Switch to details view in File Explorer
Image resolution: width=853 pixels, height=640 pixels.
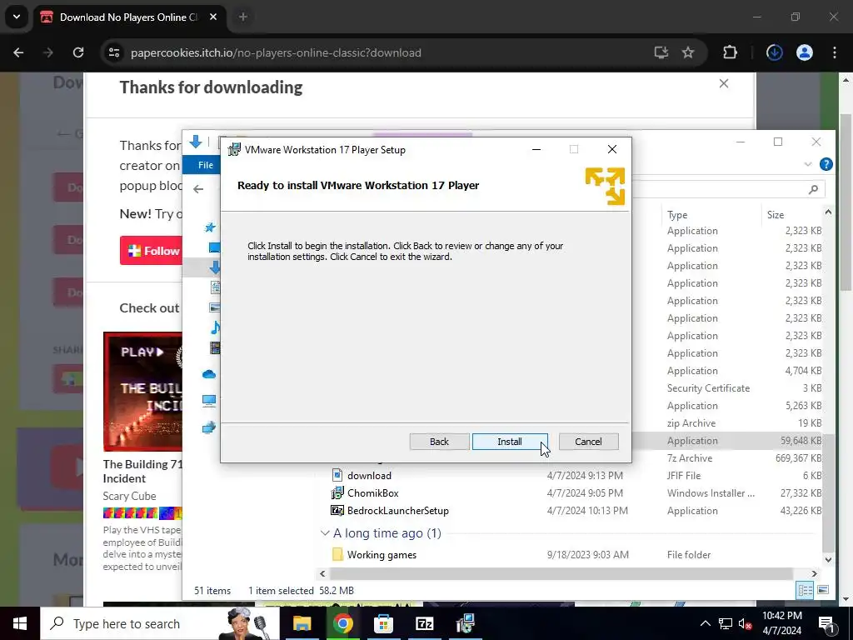tap(806, 590)
